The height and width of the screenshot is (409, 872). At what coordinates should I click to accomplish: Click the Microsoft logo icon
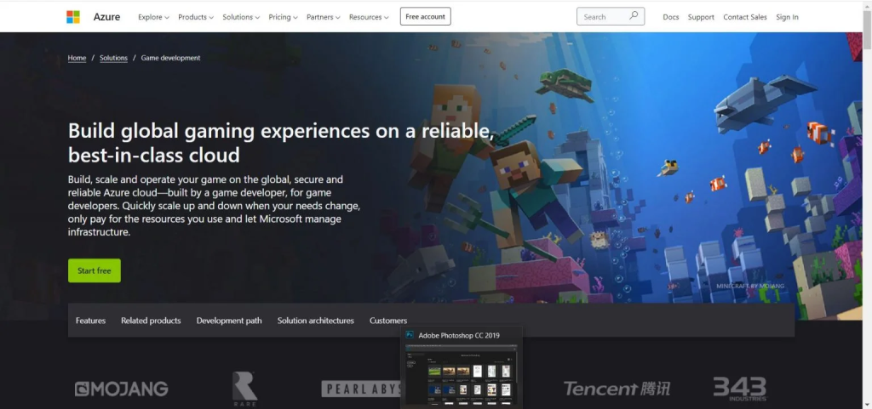(73, 17)
